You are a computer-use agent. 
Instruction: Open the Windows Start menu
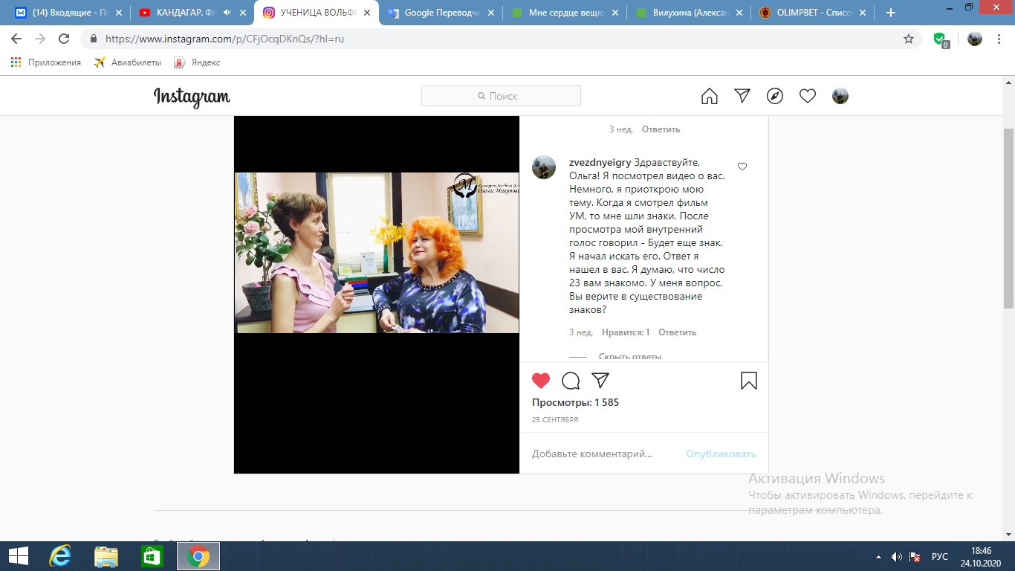click(18, 556)
